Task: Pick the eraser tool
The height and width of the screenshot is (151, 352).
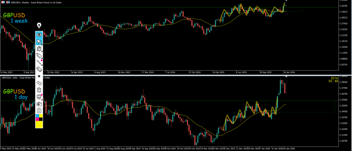Action: coord(39,69)
